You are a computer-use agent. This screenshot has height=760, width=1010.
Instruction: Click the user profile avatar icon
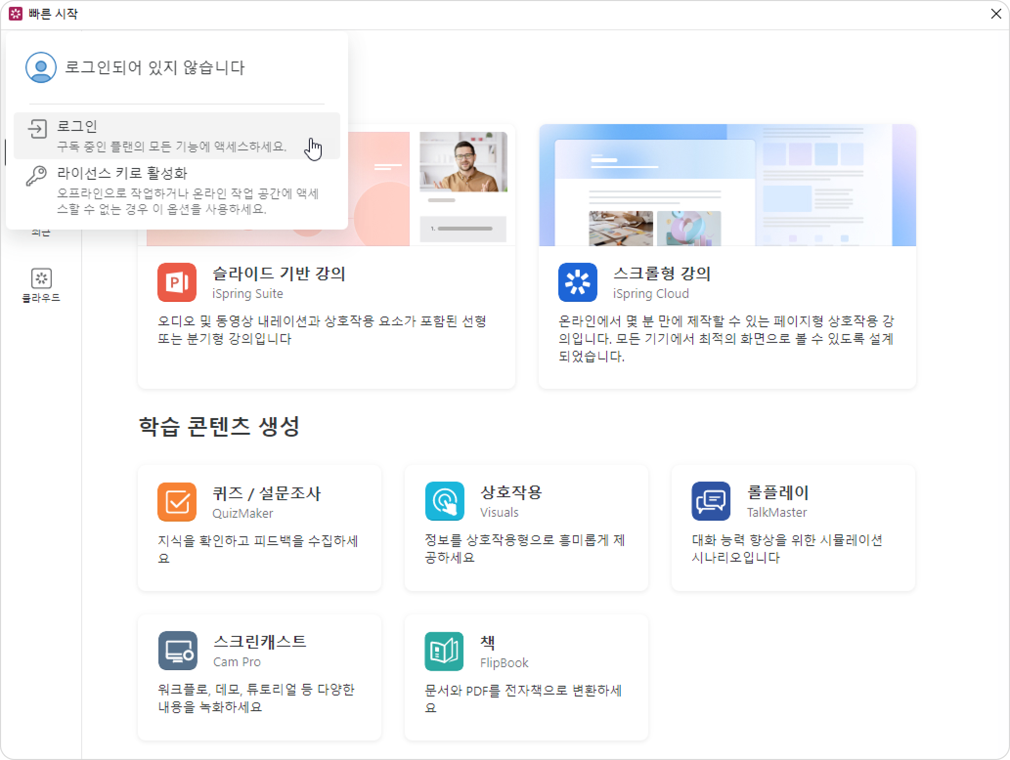click(41, 67)
